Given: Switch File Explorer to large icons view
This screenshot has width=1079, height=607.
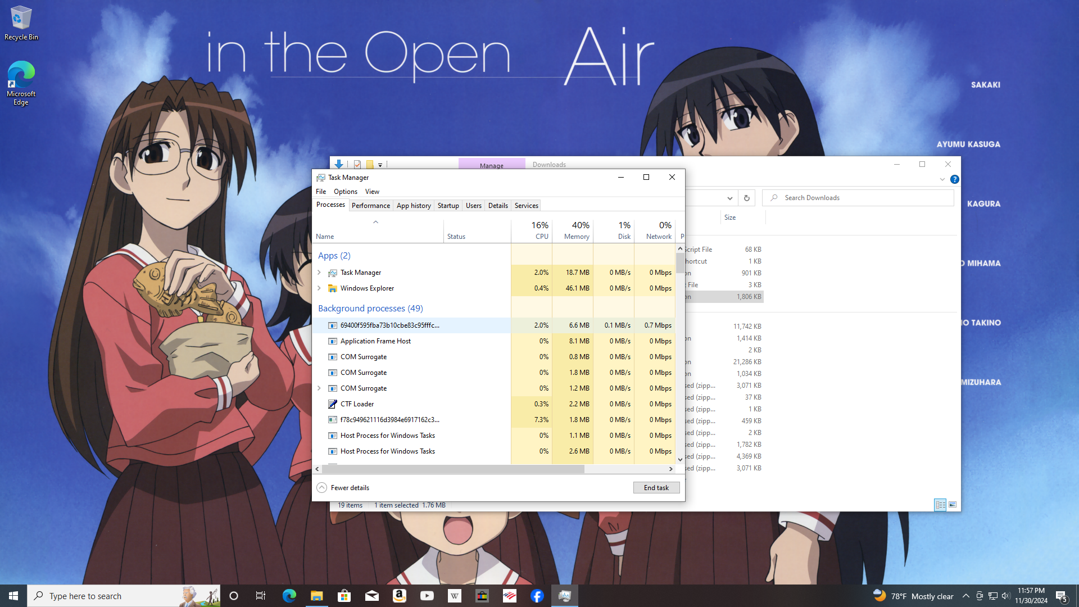Looking at the screenshot, I should coord(953,505).
